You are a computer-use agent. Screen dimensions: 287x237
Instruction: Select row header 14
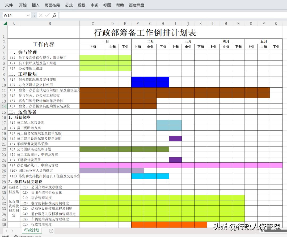(4, 107)
